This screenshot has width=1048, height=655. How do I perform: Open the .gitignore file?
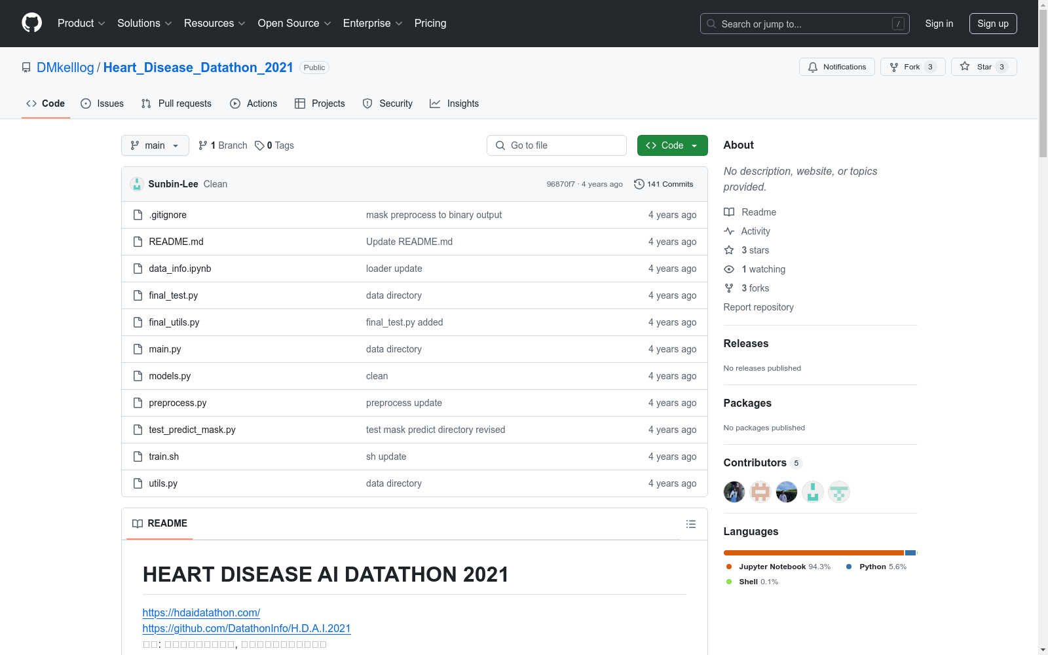pos(168,215)
